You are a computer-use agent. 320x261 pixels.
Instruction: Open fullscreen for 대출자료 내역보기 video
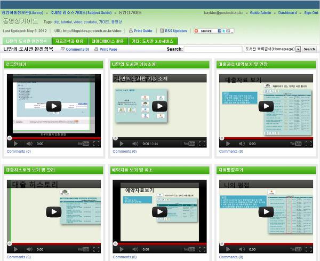pyautogui.click(x=309, y=144)
